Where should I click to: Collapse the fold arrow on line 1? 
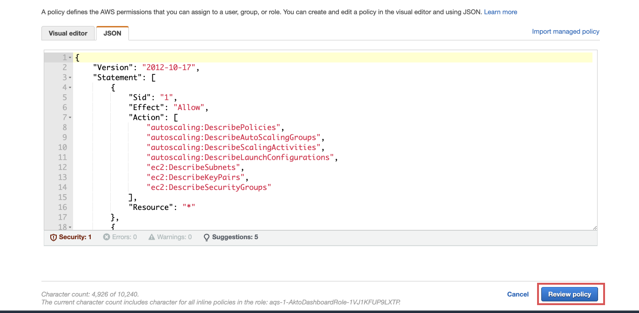click(69, 57)
